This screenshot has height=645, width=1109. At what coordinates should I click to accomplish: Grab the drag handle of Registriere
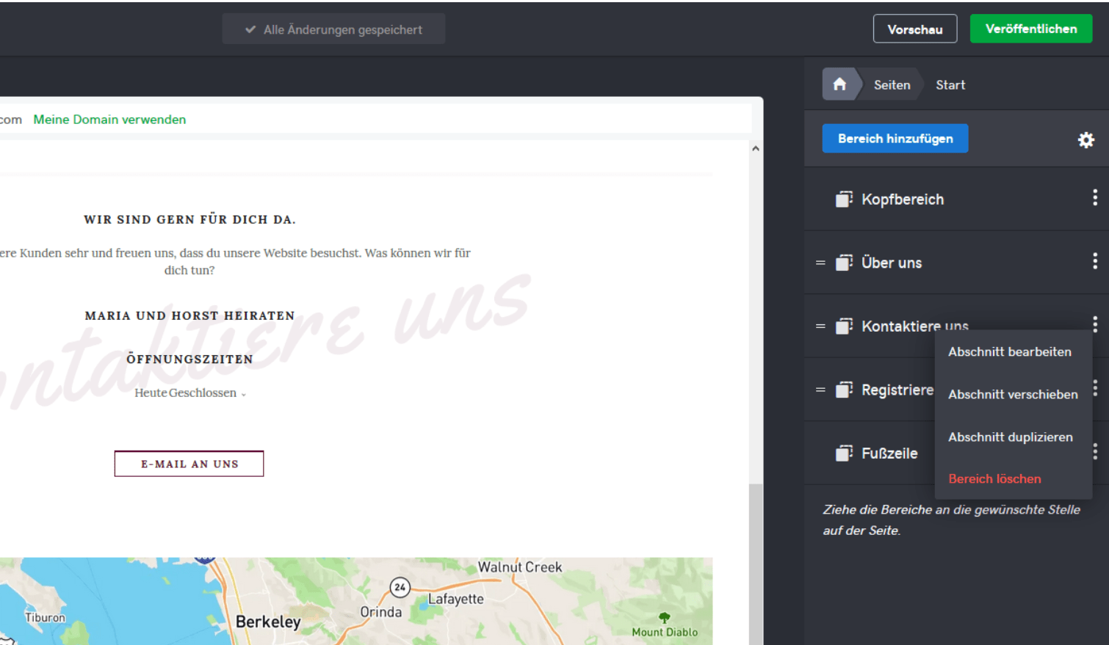(x=820, y=390)
